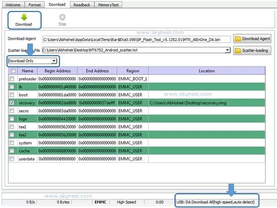Sort by the Begin Address column header

tap(57, 71)
